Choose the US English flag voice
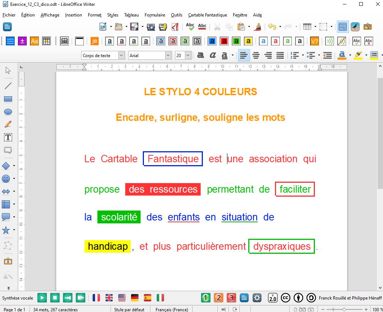The width and height of the screenshot is (383, 312). coord(122,298)
